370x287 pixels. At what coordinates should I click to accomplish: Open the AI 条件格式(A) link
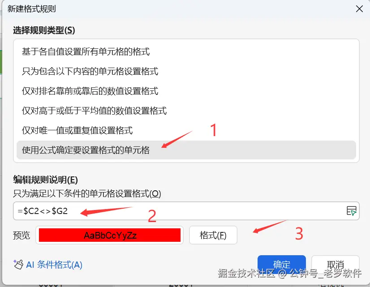(54, 265)
